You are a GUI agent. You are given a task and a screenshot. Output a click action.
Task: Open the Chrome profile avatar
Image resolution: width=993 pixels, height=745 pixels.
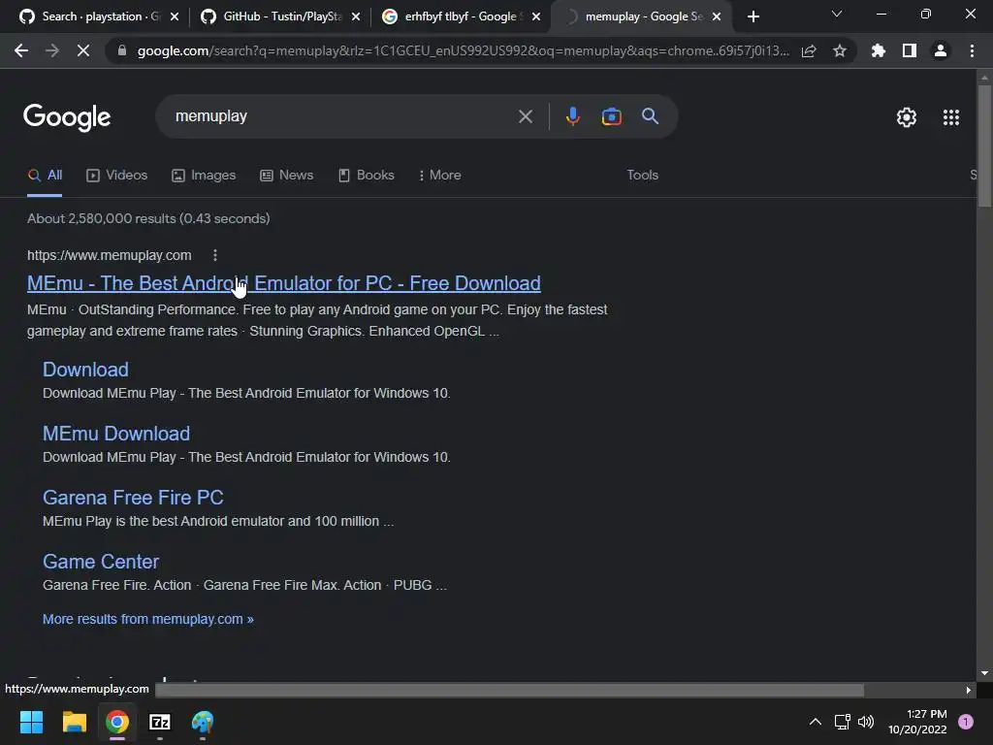pos(941,50)
